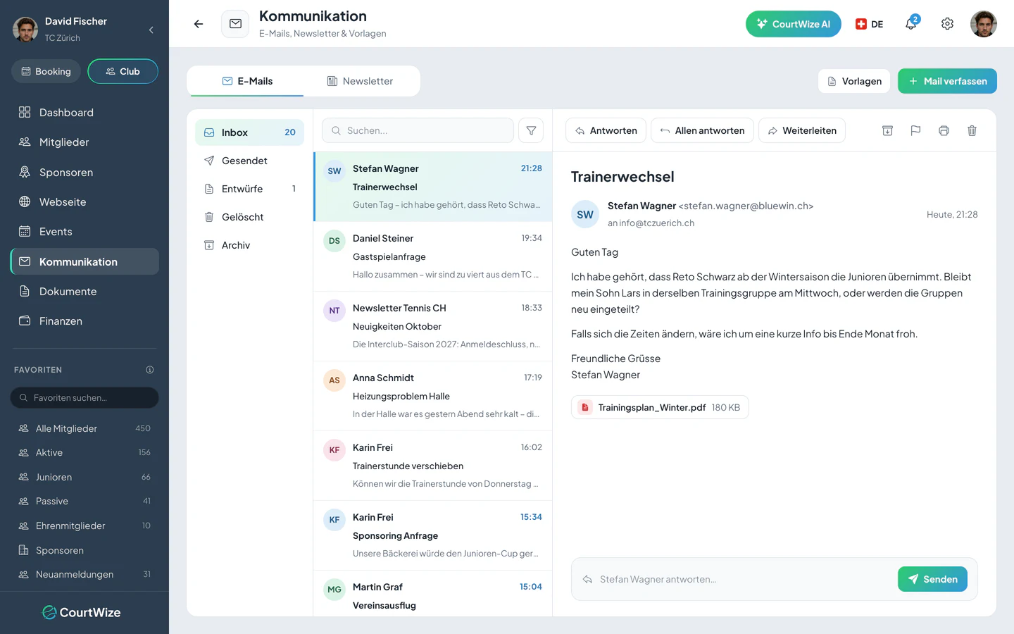Click the Favoriten suchen field
The height and width of the screenshot is (634, 1014).
pyautogui.click(x=84, y=397)
